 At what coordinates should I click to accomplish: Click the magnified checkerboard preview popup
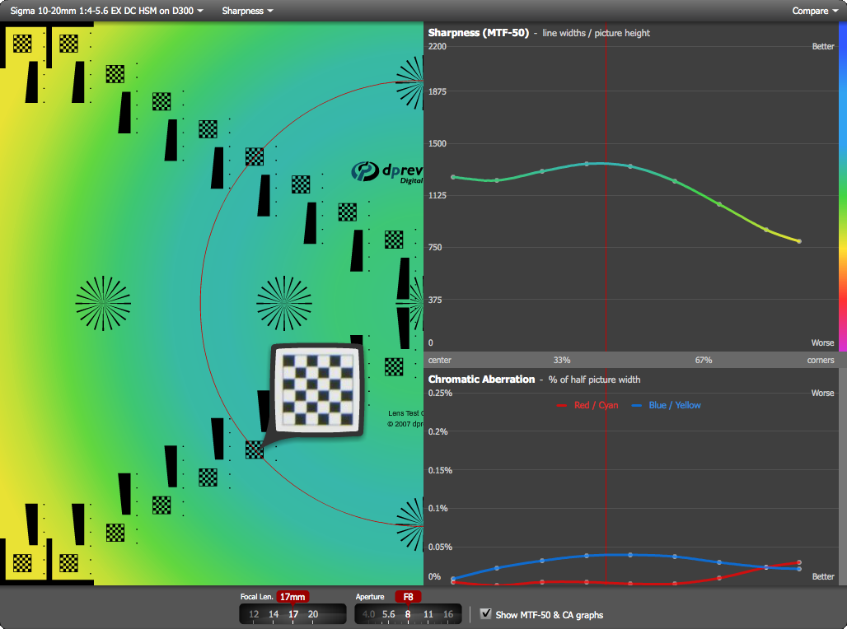pyautogui.click(x=317, y=390)
